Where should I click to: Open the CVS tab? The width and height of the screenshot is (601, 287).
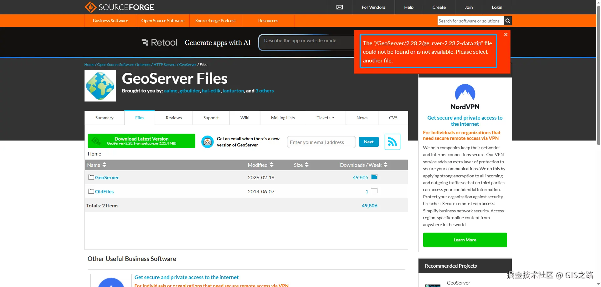coord(393,118)
